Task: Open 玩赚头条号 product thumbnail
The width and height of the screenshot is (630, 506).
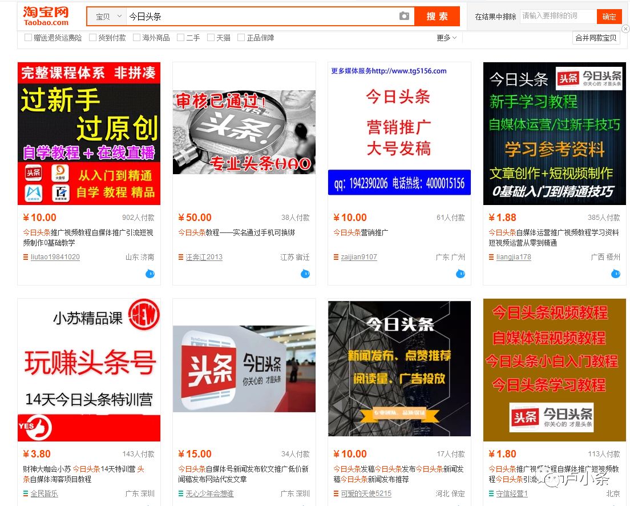Action: point(89,370)
